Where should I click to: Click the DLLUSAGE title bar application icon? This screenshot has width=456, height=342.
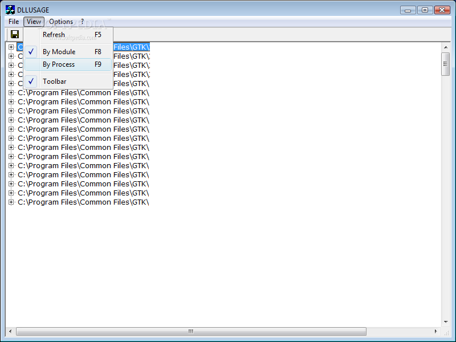pos(10,10)
